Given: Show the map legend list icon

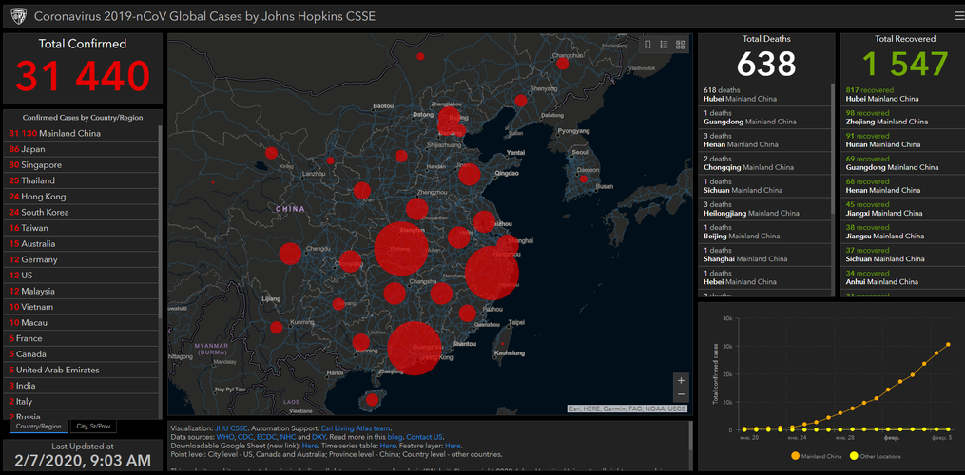Looking at the screenshot, I should tap(666, 45).
